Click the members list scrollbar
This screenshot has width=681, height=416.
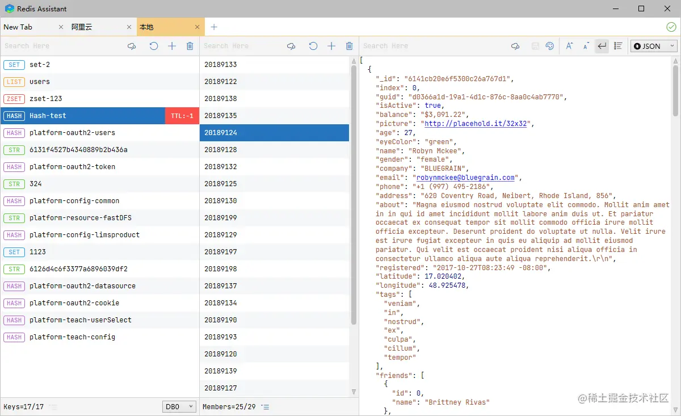(354, 194)
